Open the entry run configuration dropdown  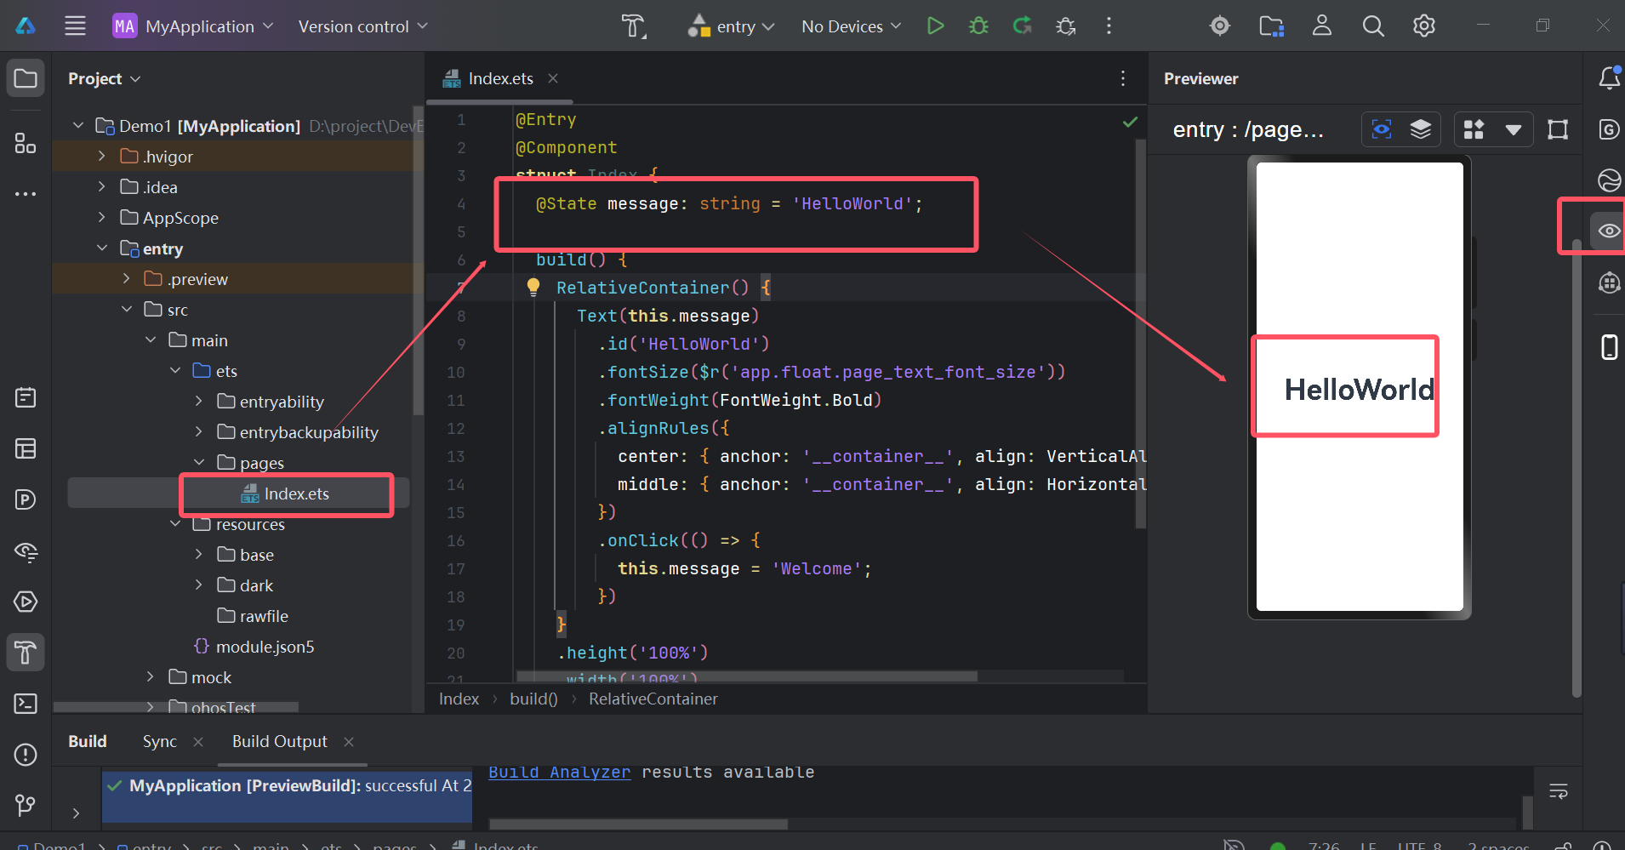(732, 26)
